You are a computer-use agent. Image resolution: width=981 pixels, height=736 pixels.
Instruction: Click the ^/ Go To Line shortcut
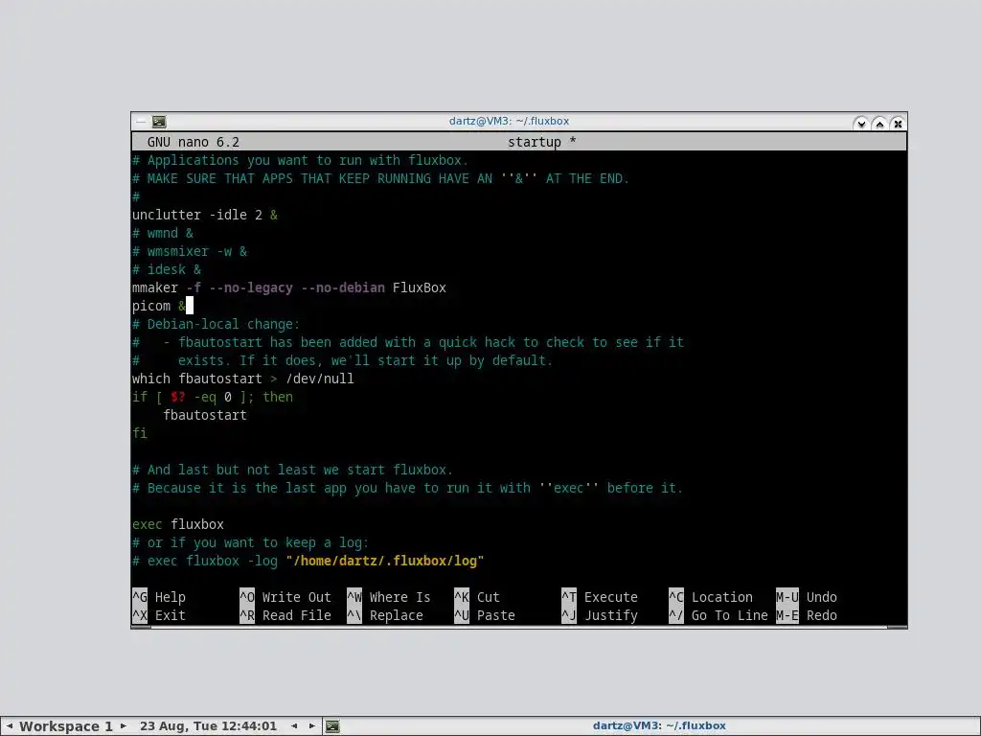point(719,615)
